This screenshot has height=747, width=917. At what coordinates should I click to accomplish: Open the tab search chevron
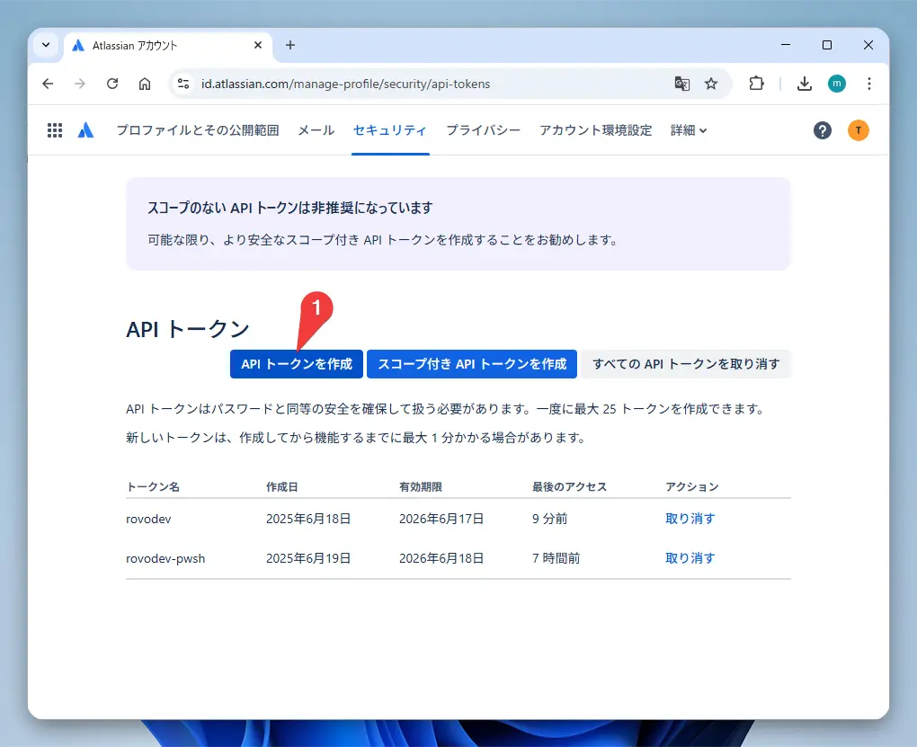pos(45,45)
